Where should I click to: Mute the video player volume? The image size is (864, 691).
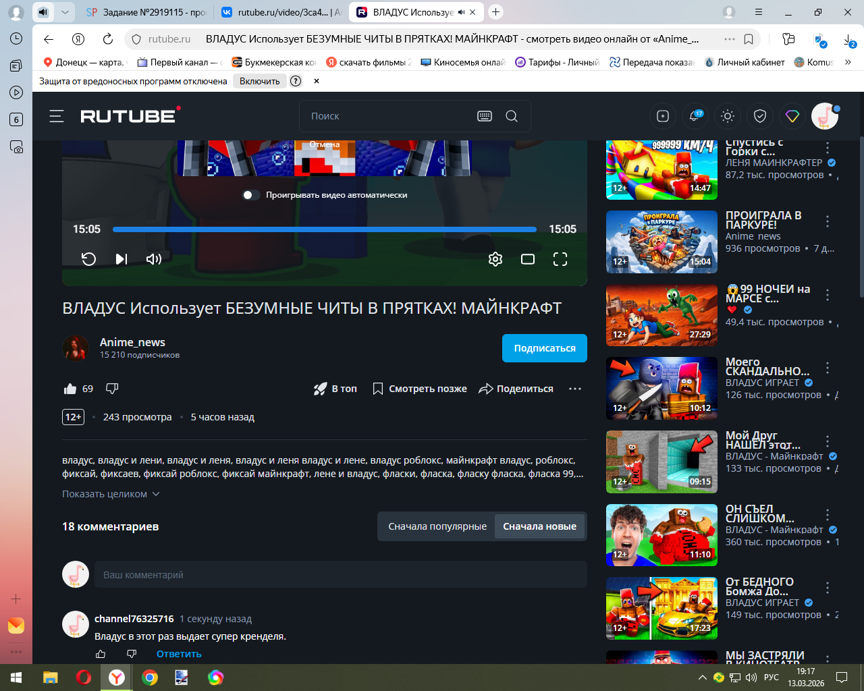tap(154, 259)
